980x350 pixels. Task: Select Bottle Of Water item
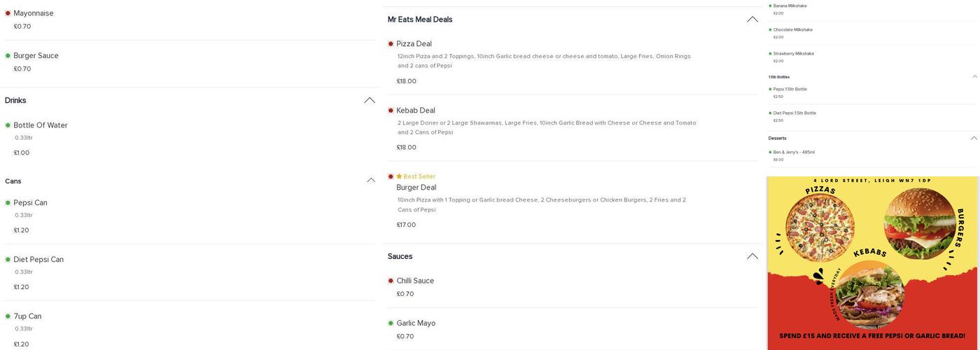41,125
